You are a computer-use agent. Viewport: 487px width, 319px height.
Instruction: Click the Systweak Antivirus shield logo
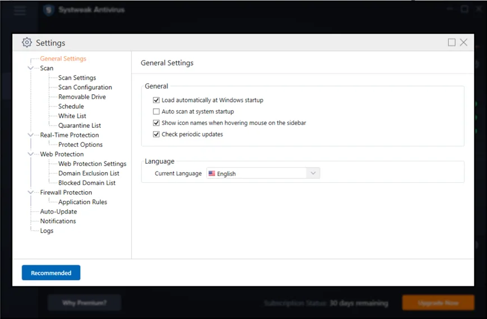(x=48, y=10)
